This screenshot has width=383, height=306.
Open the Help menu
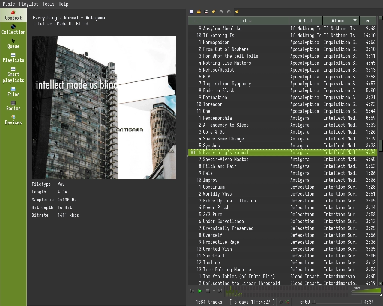pos(63,4)
